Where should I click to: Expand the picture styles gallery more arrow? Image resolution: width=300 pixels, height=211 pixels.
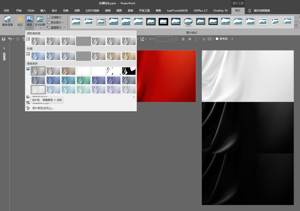click(296, 27)
